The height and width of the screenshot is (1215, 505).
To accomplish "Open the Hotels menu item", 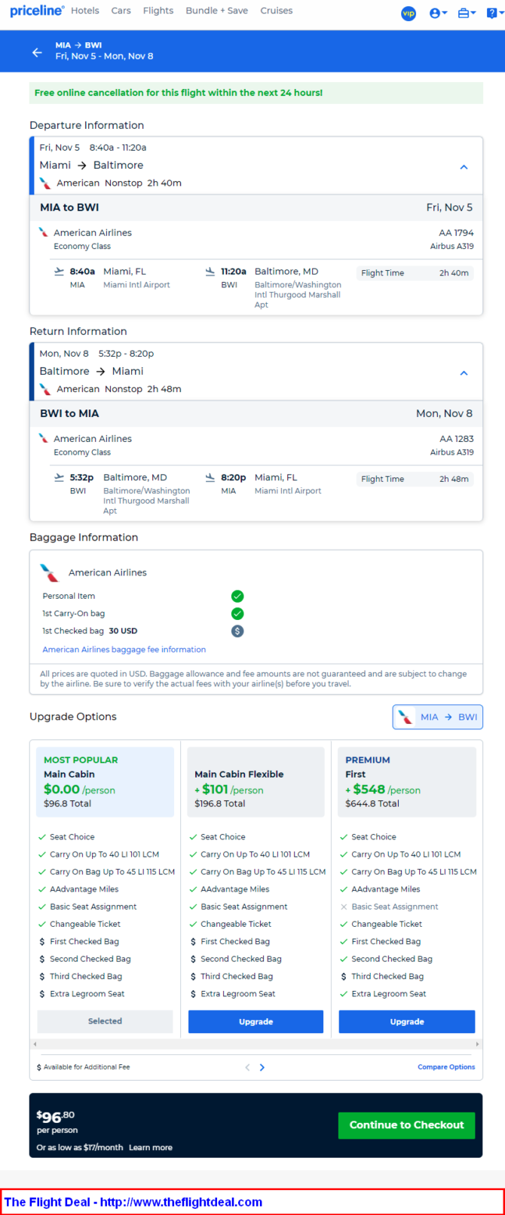I will [85, 11].
